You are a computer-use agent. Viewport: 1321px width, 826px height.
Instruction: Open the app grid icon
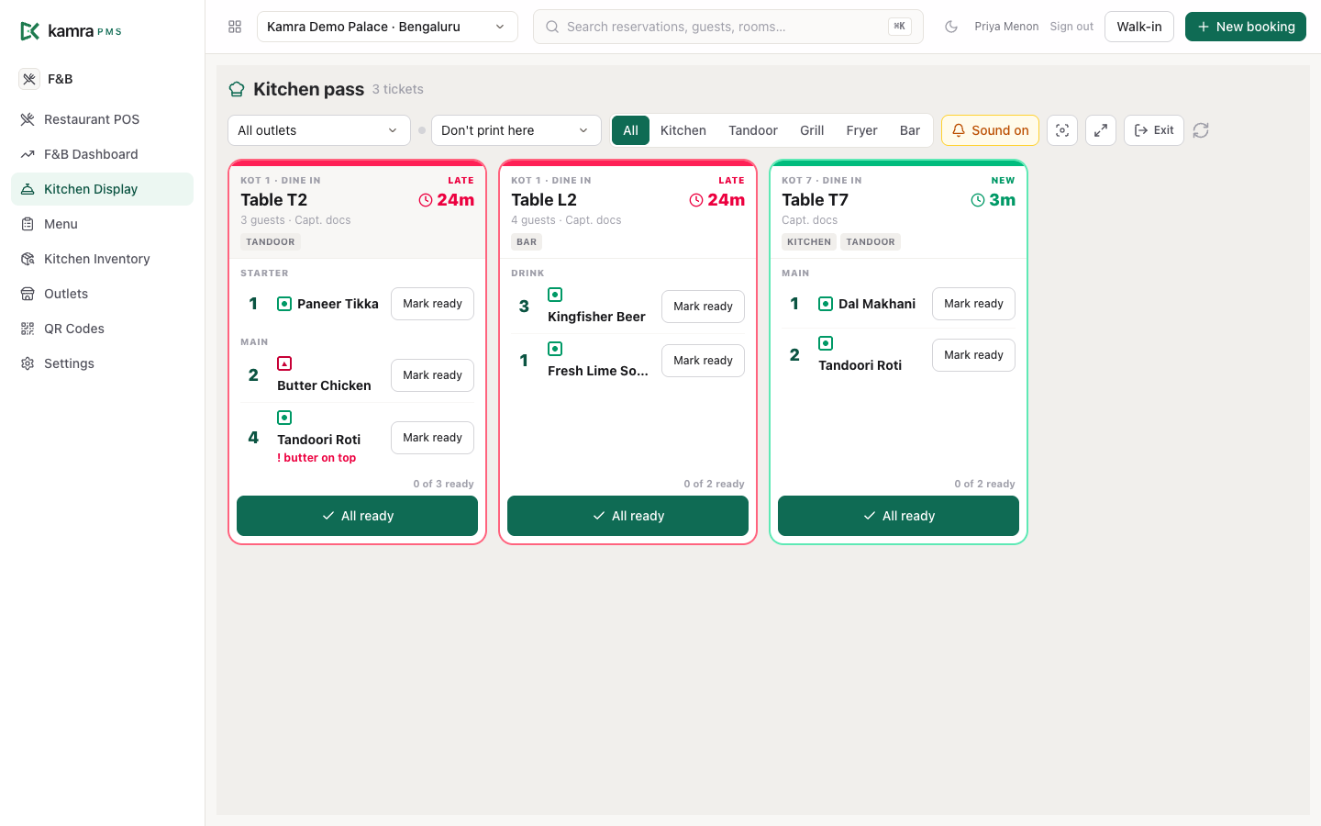[235, 27]
